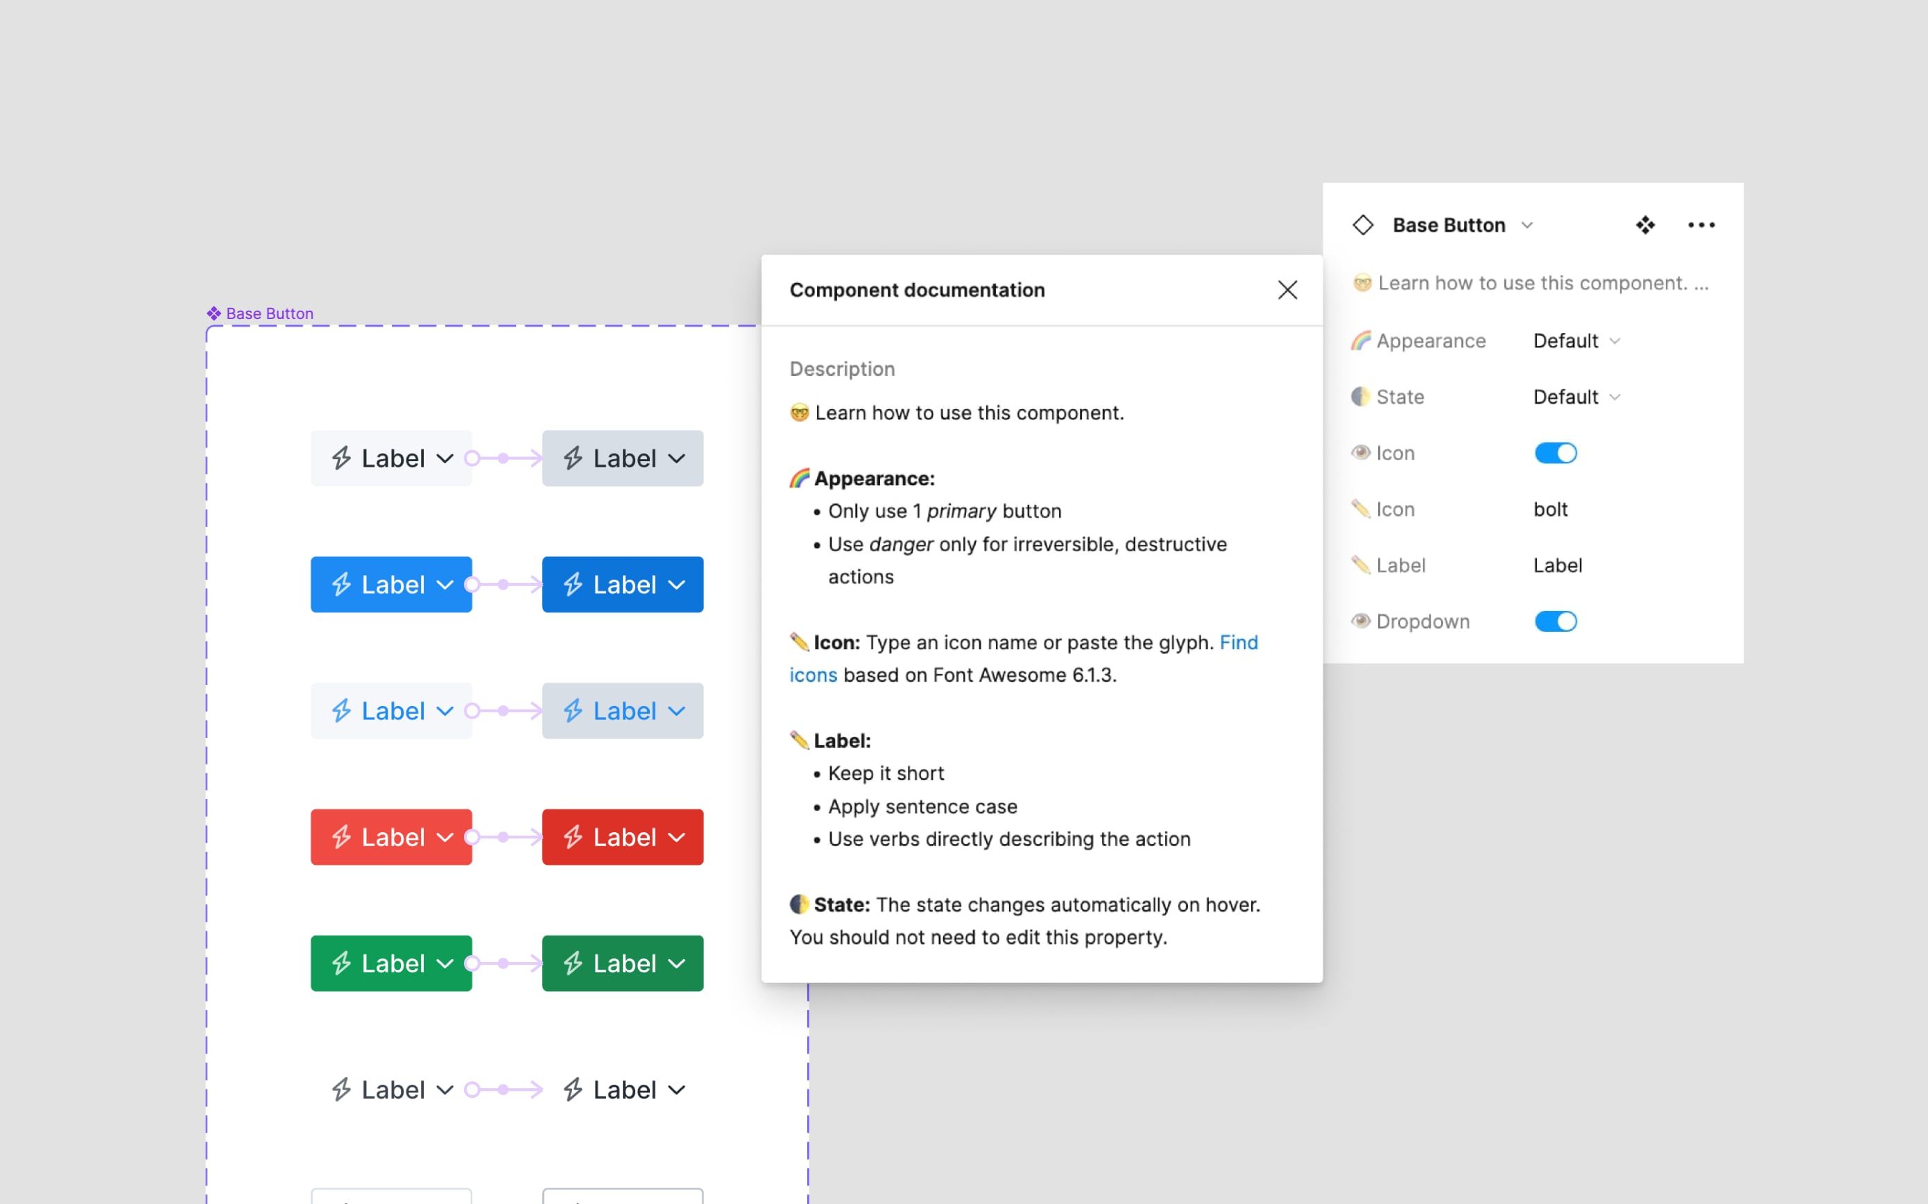Click the eye icon next to Icon property
Screen dimensions: 1928x1204
1361,452
